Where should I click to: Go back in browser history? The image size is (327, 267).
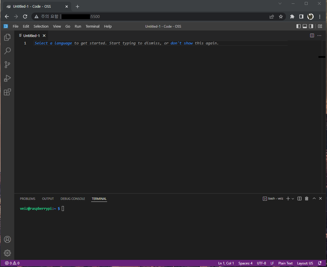tap(7, 17)
